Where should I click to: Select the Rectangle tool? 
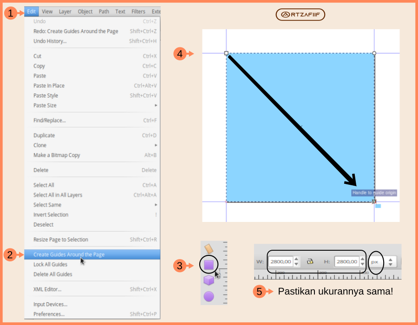point(209,263)
